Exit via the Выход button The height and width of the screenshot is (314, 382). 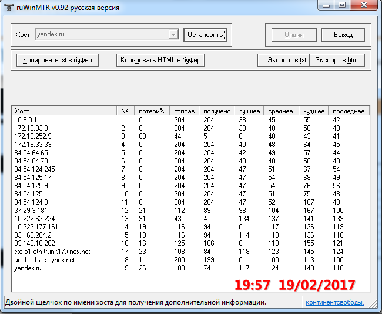[343, 35]
